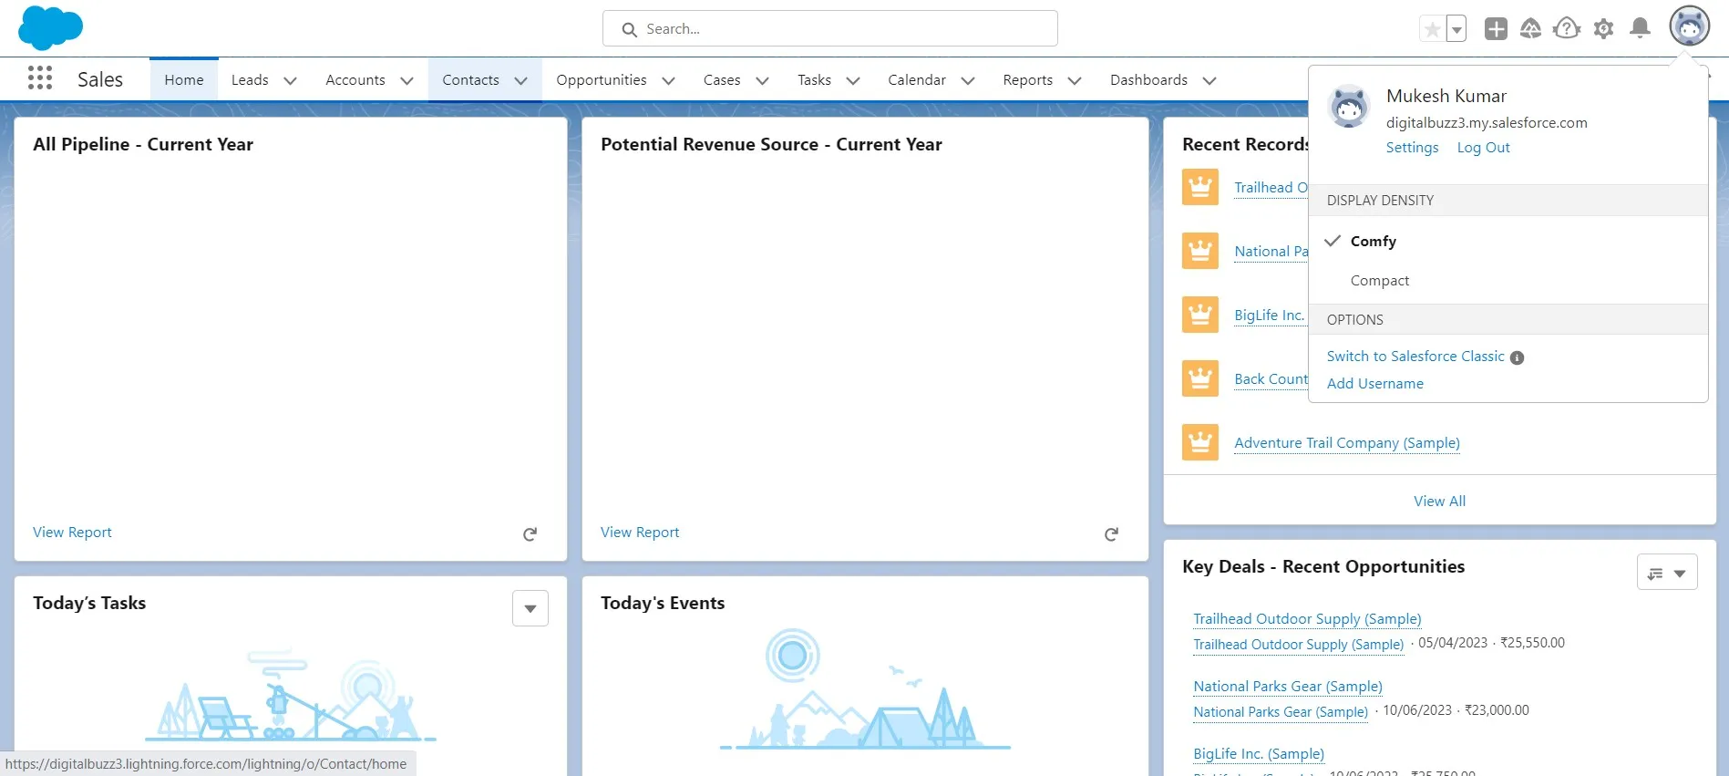Screen dimensions: 1729x776
Task: Open the Setup gear icon
Action: [x=1604, y=29]
